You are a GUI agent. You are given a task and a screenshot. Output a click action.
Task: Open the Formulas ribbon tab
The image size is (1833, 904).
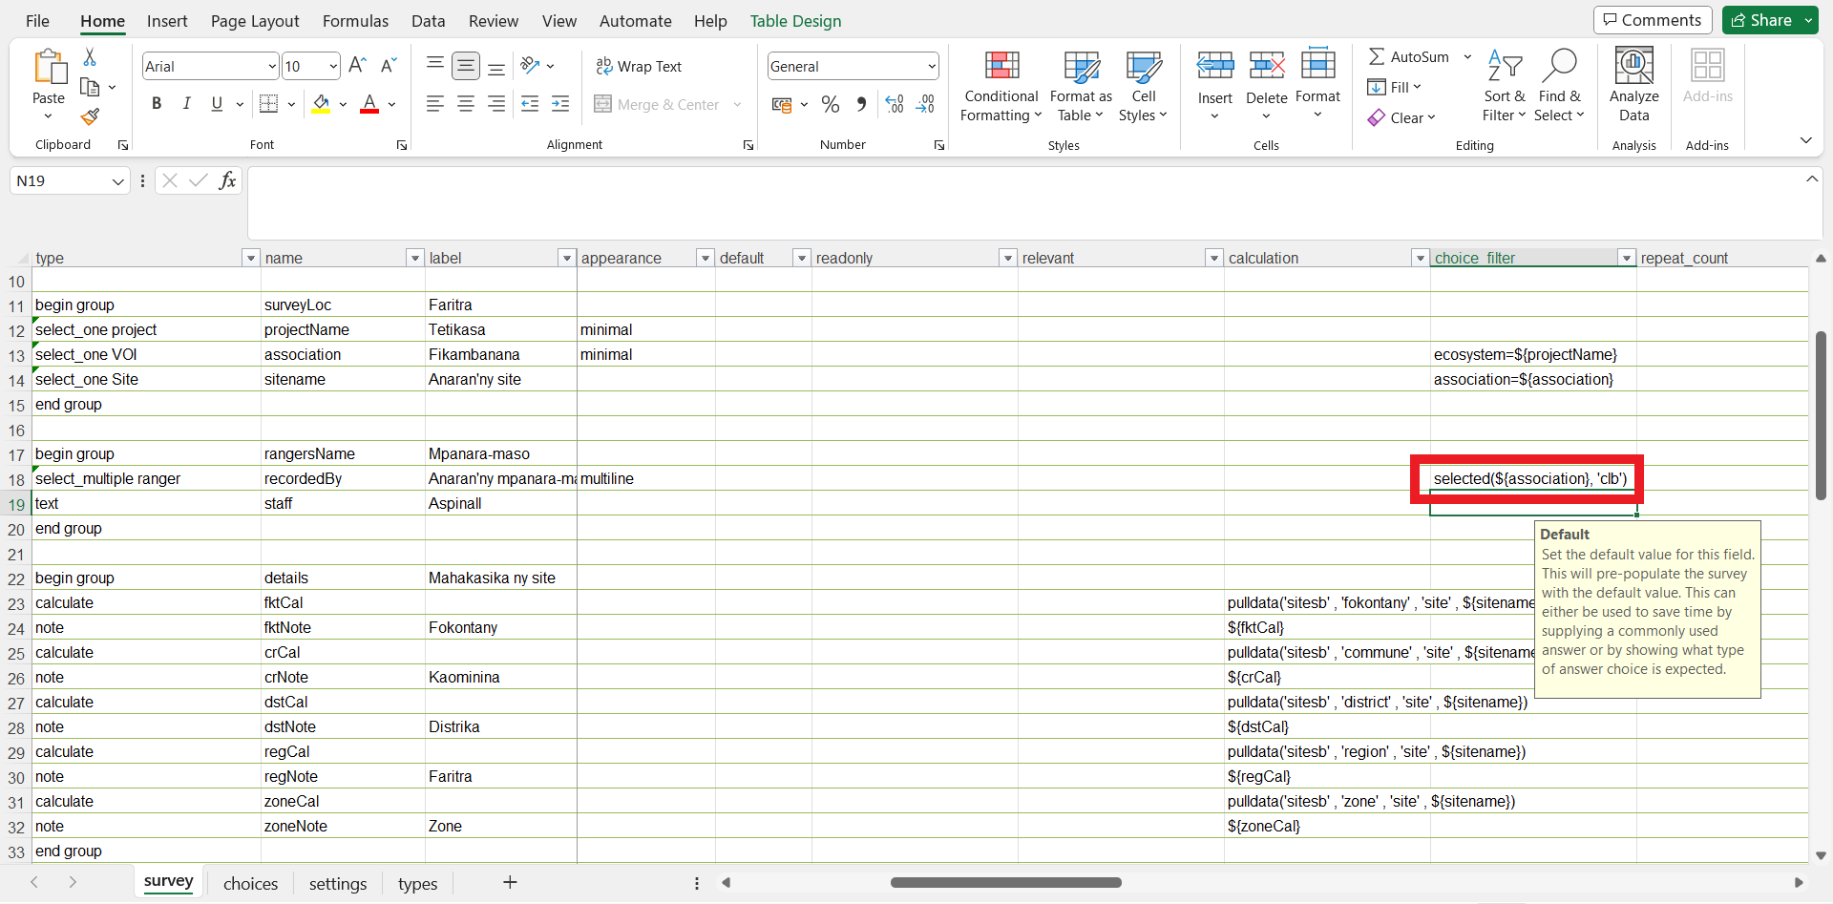tap(355, 21)
